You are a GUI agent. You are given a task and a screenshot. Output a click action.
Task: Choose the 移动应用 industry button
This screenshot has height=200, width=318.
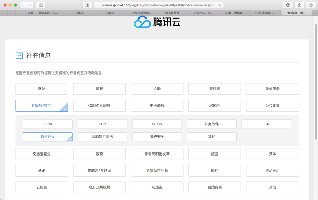click(x=272, y=171)
